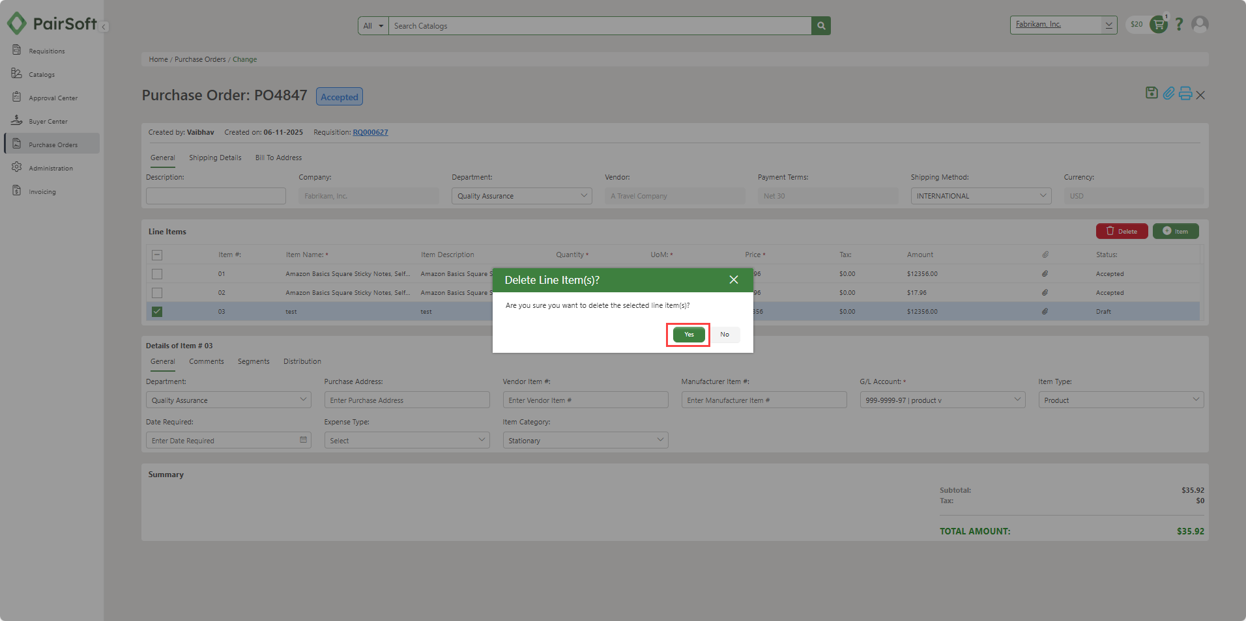The image size is (1246, 621).
Task: Open the Distribution tab
Action: tap(302, 361)
